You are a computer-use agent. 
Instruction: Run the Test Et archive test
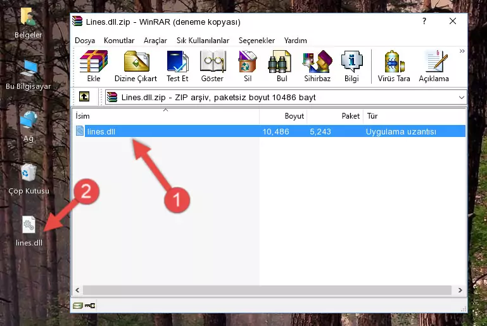177,66
